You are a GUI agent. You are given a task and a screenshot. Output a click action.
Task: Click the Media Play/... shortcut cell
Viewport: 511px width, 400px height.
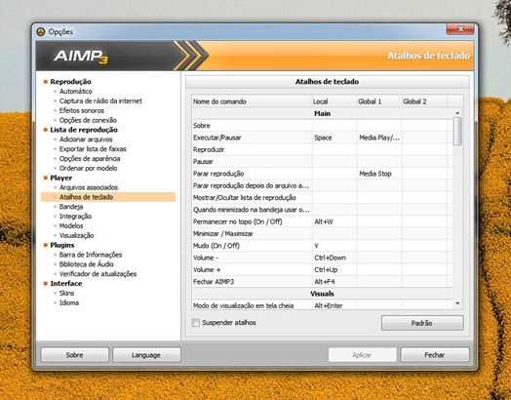[x=379, y=138]
